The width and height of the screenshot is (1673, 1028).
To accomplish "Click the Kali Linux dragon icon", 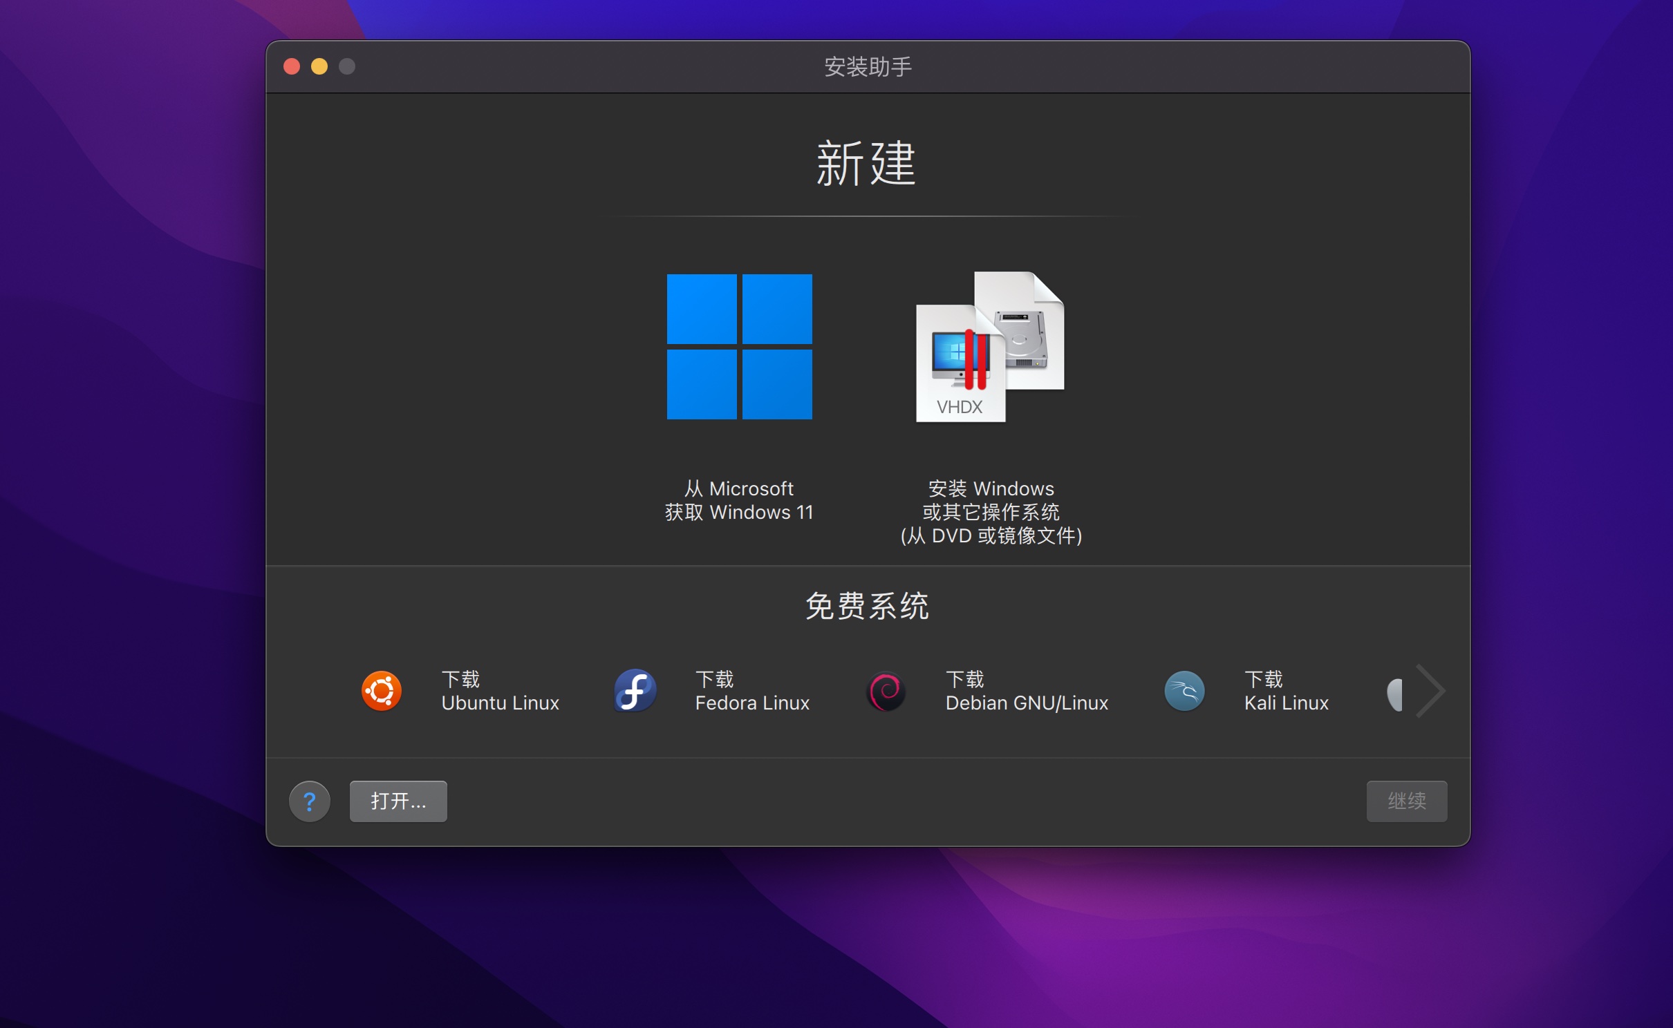I will tap(1184, 691).
